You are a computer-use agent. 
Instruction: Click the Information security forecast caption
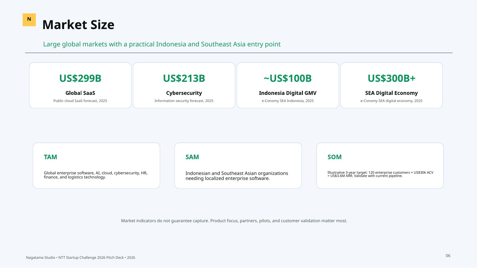(184, 101)
